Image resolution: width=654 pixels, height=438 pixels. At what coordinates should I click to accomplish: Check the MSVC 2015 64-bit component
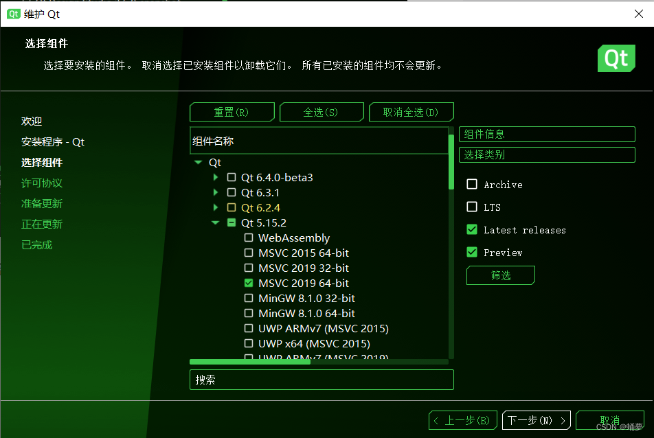[249, 253]
